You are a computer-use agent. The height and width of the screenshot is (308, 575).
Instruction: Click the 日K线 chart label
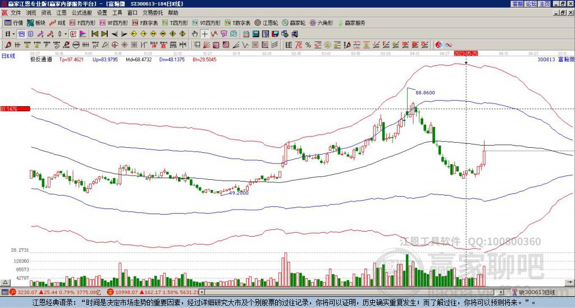point(8,56)
